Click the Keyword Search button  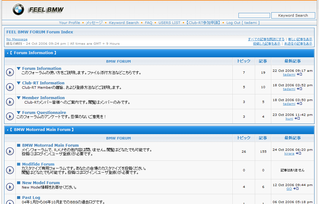[293, 15]
